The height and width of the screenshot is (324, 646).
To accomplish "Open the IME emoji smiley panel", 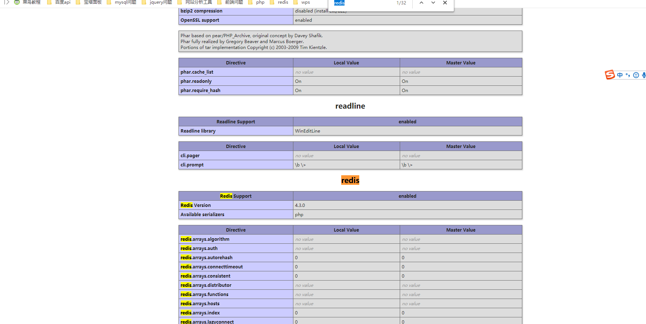I will [636, 75].
